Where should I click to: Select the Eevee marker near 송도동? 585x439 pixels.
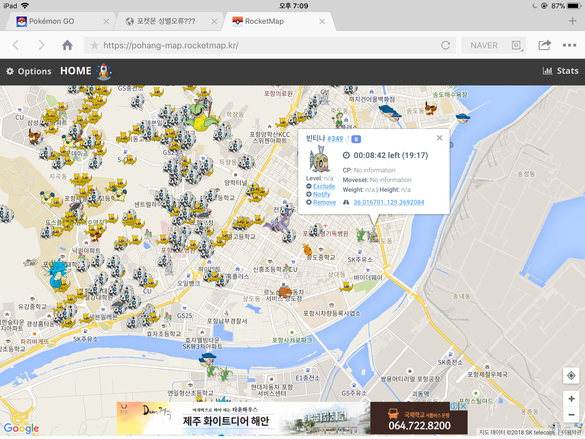point(430,108)
